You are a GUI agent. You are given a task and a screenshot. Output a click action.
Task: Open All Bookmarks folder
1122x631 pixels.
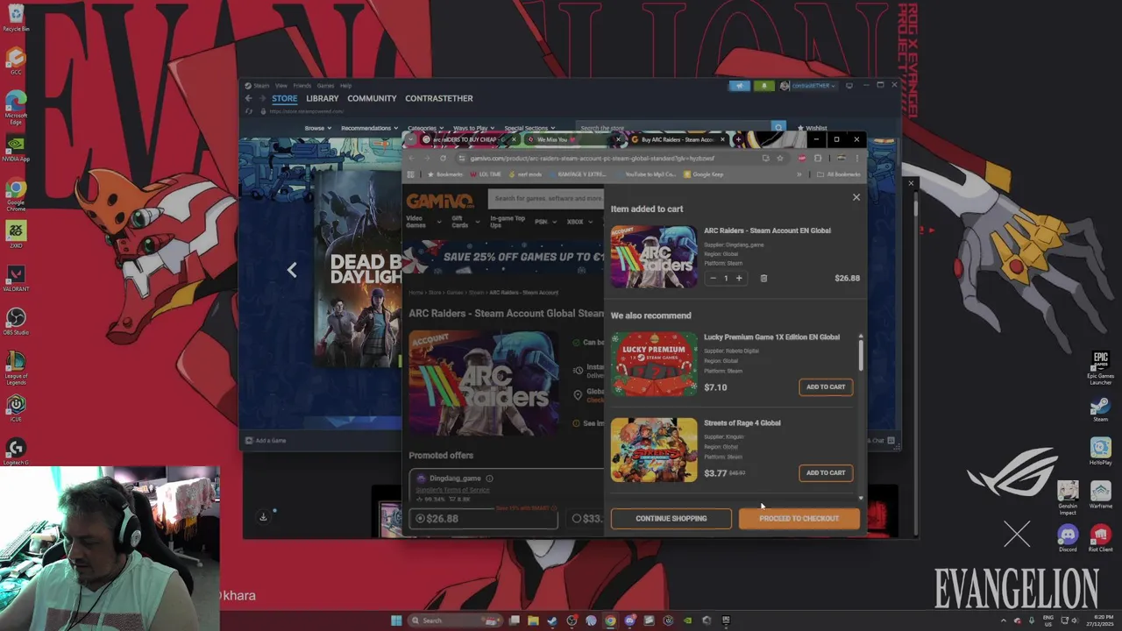(x=839, y=174)
